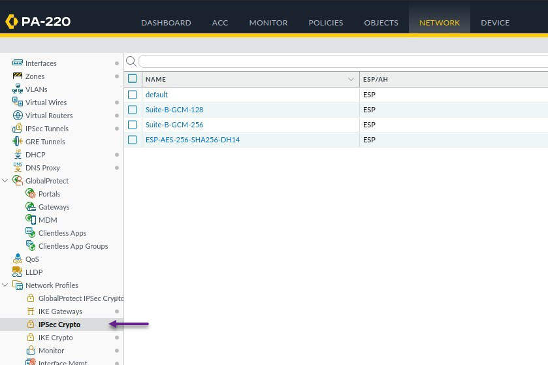The image size is (548, 365).
Task: Click the IPSec Tunnels icon
Action: 18,128
